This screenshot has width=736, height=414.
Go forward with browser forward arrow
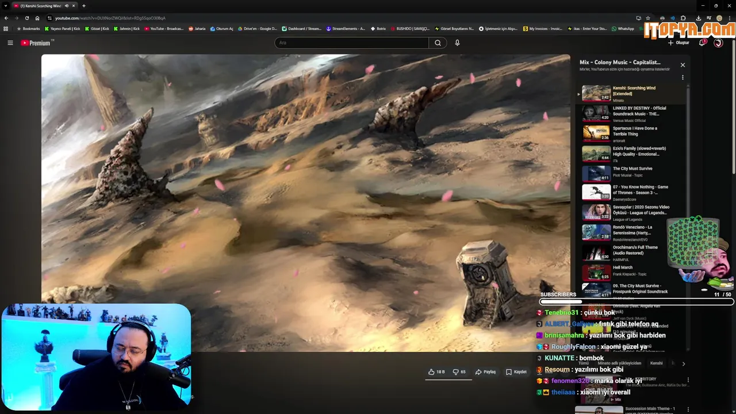tap(17, 18)
